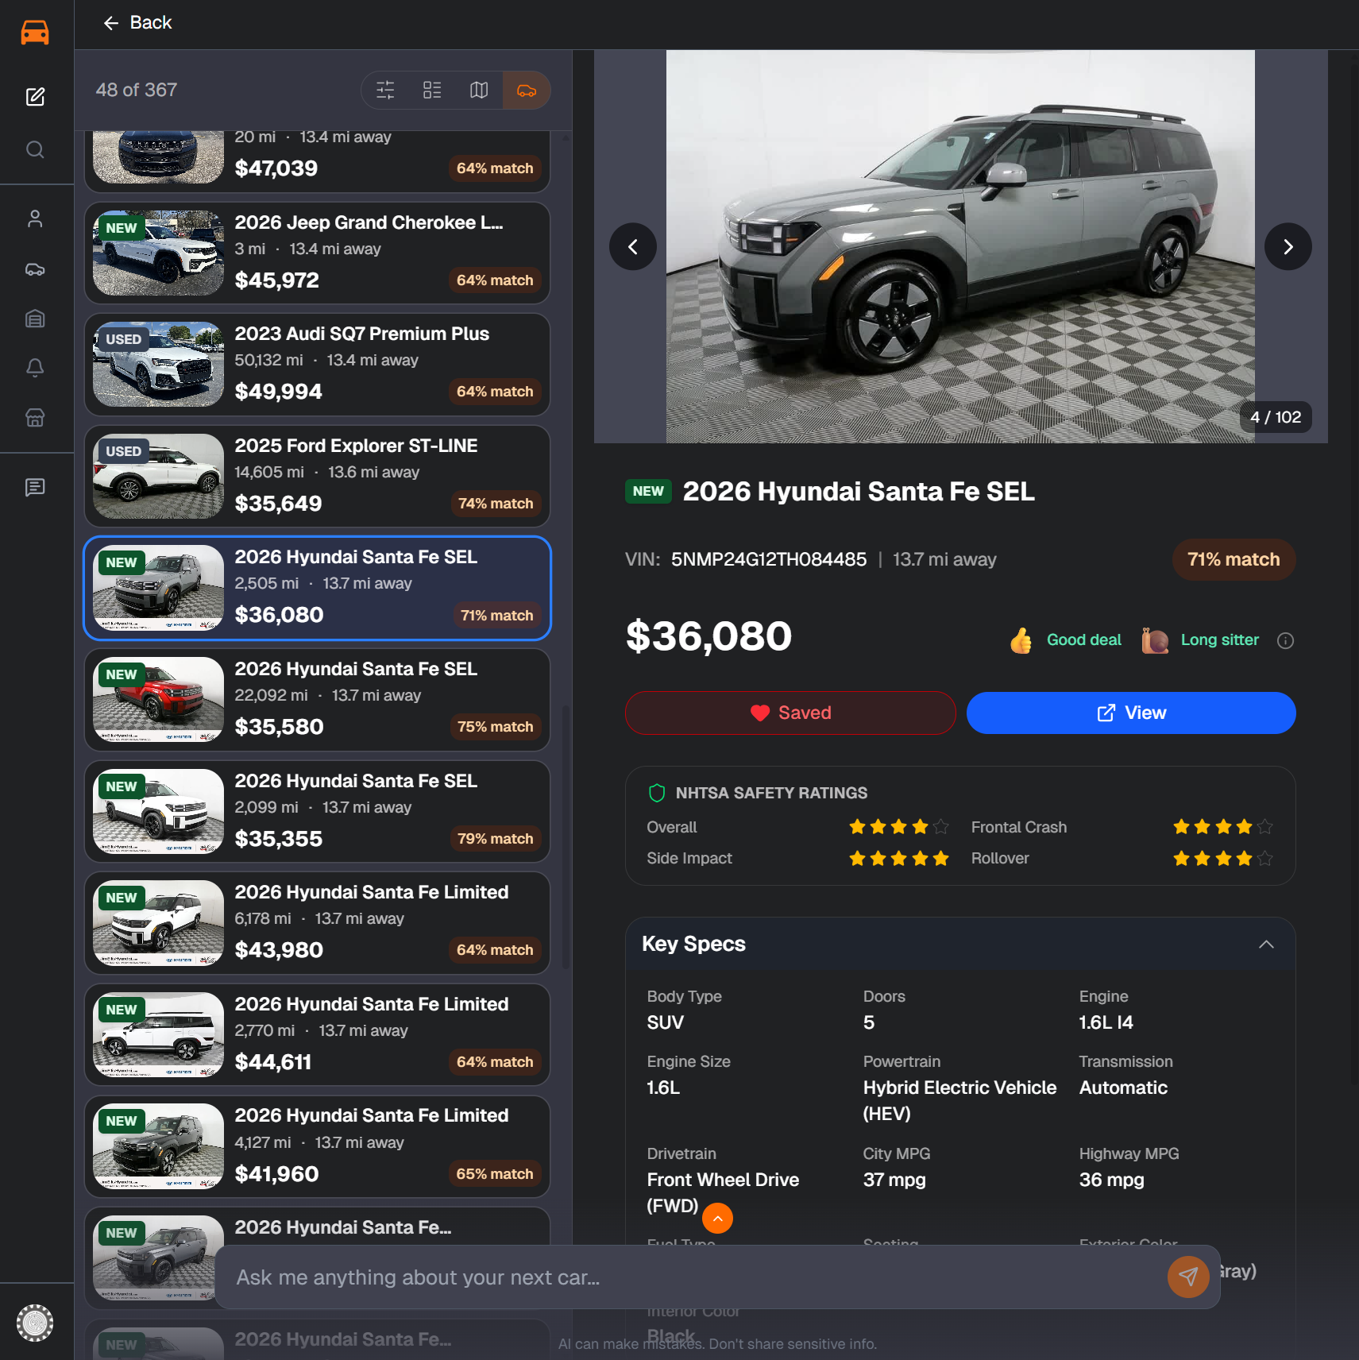Select the $36,080 Santa Fe SEL listing
This screenshot has width=1359, height=1360.
tap(317, 589)
